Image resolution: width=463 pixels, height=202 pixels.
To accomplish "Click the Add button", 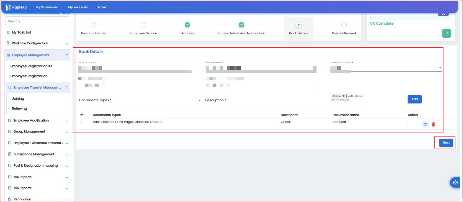I will 415,99.
